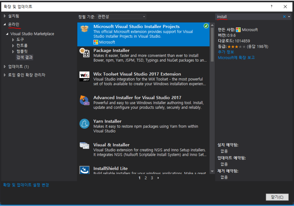Click the green installed checkmark badge
294x206 pixels.
206,26
